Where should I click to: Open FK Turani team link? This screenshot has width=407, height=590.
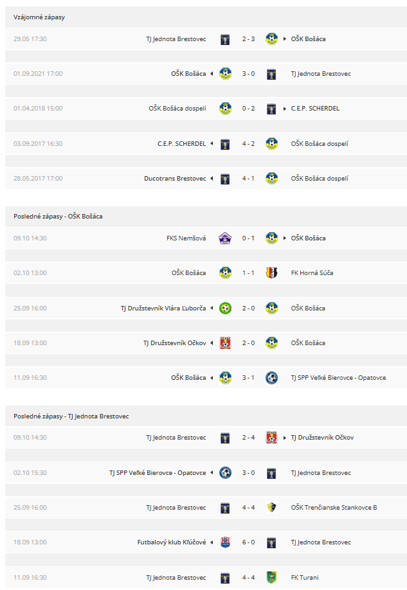305,578
